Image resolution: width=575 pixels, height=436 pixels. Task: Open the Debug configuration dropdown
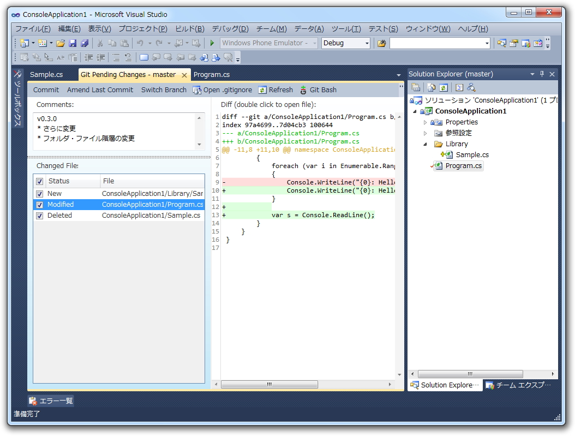point(367,43)
